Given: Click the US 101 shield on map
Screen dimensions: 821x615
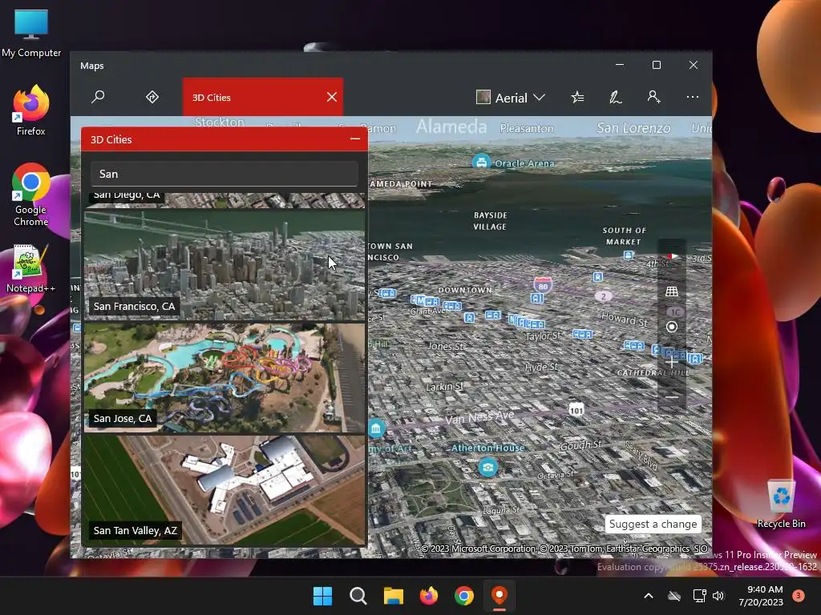Looking at the screenshot, I should (576, 410).
